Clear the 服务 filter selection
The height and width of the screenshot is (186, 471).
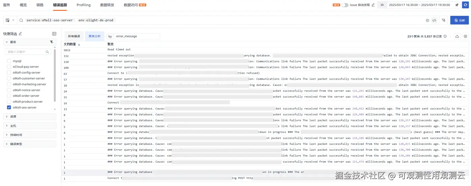click(x=51, y=42)
